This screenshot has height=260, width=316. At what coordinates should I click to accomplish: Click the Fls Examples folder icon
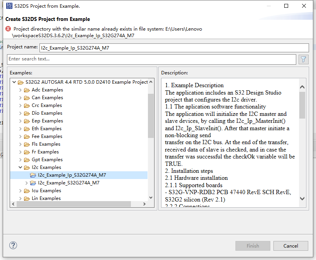pyautogui.click(x=27, y=144)
